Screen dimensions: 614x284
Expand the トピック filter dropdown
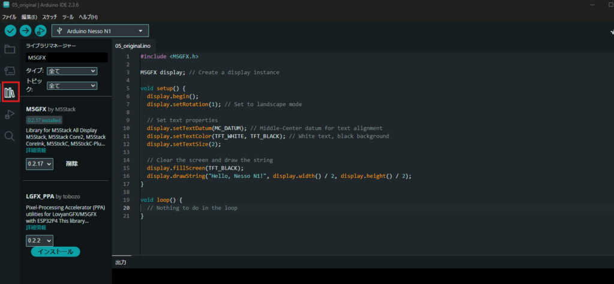(71, 86)
